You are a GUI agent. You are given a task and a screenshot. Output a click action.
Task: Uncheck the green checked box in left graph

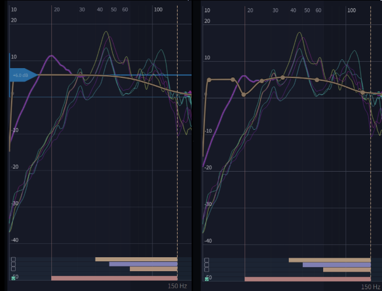pos(13,279)
